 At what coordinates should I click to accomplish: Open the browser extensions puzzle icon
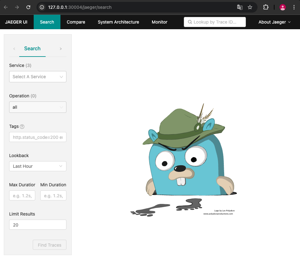(266, 7)
